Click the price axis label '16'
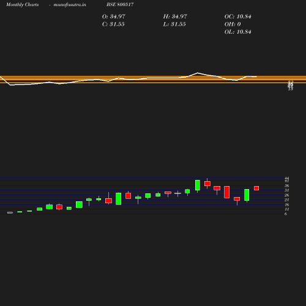The image size is (306, 306). pyautogui.click(x=287, y=204)
